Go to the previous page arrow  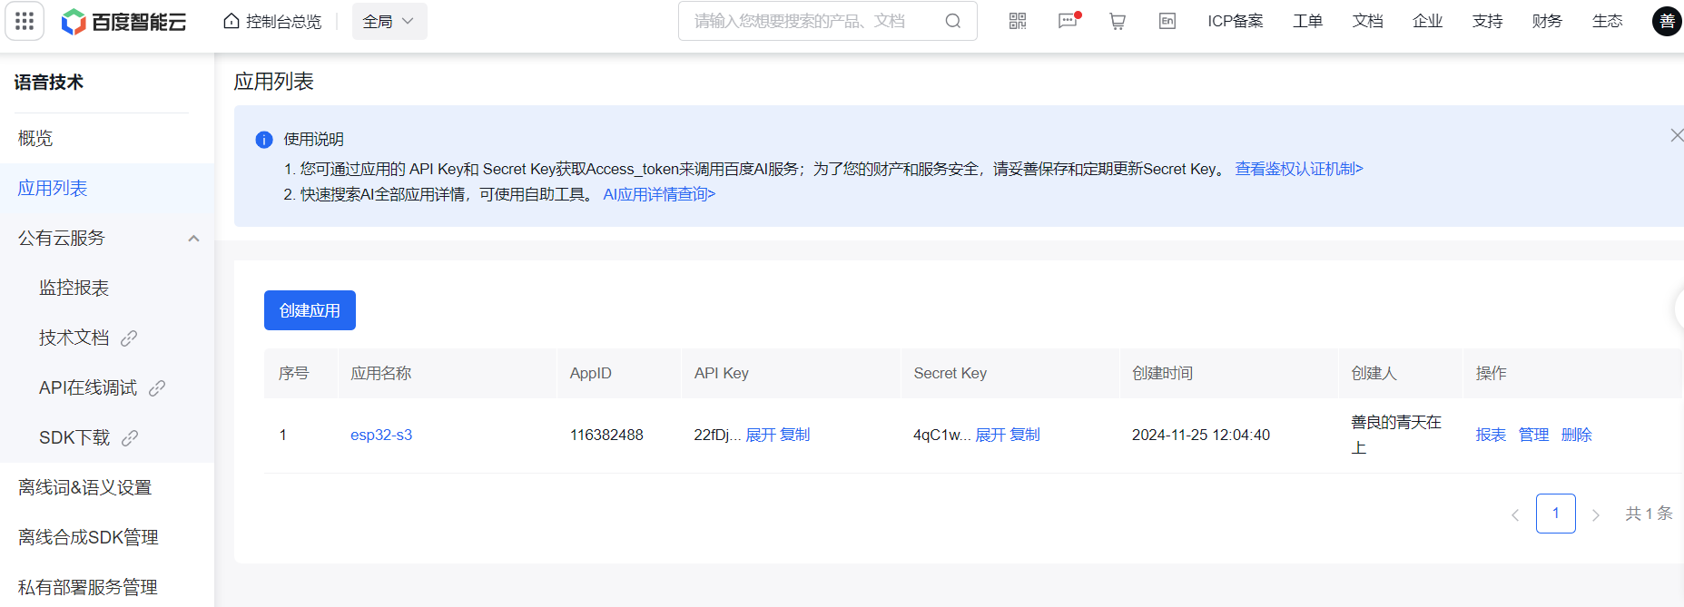point(1514,514)
